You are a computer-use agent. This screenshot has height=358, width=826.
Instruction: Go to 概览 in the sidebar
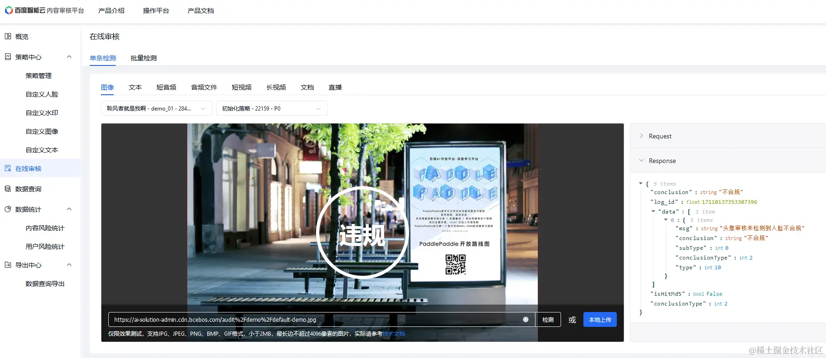pos(22,36)
